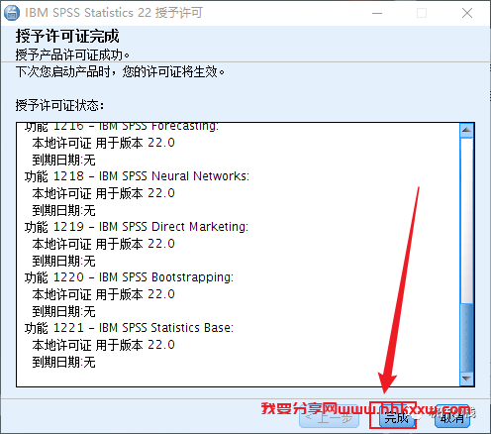Click '本地许可证 用于版本 22.0' under Neural Networks
This screenshot has width=491, height=434.
point(103,193)
